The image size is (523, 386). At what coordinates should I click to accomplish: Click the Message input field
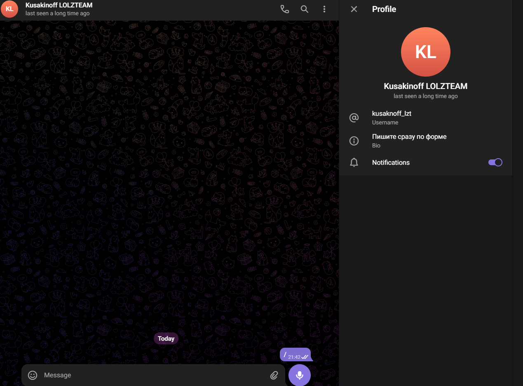[153, 375]
